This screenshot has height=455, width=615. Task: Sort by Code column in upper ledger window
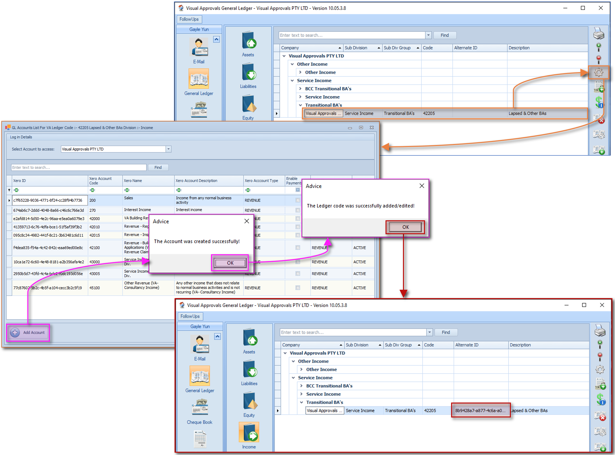pyautogui.click(x=437, y=48)
